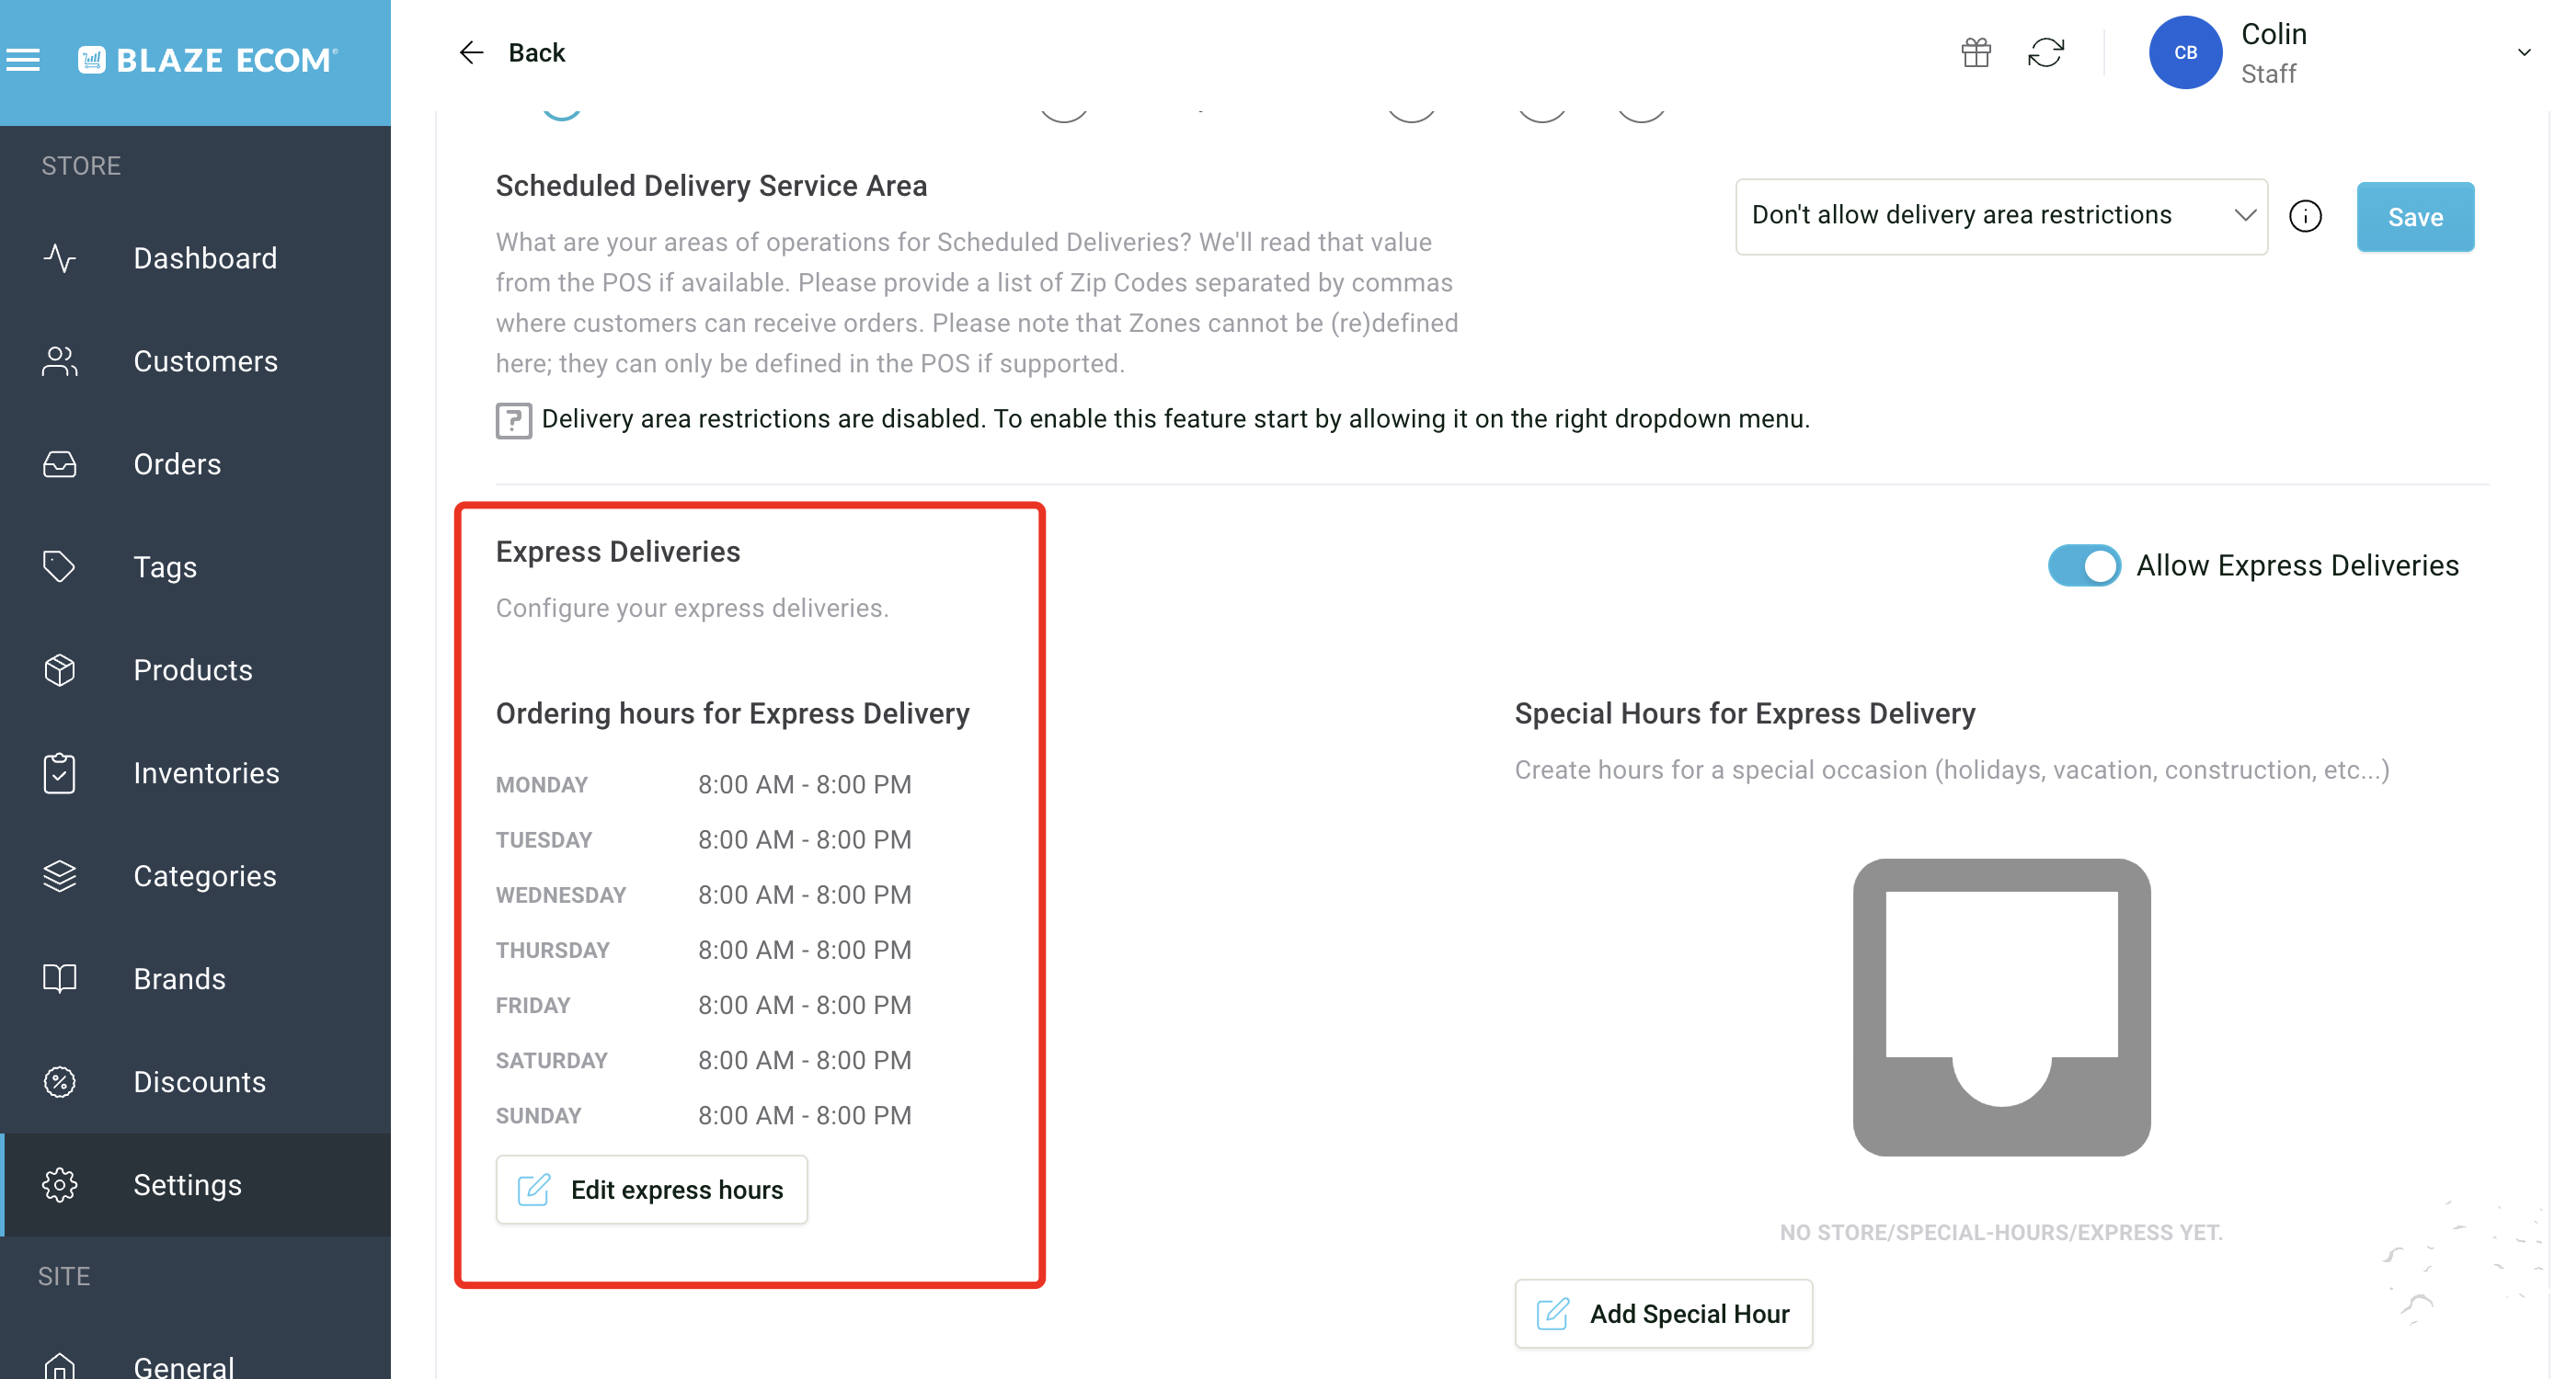Select Settings in sidebar
This screenshot has width=2566, height=1379.
[197, 1185]
